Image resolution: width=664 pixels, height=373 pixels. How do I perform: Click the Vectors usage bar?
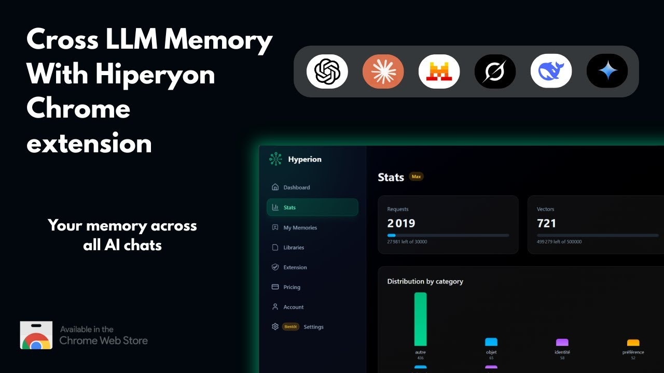point(597,235)
